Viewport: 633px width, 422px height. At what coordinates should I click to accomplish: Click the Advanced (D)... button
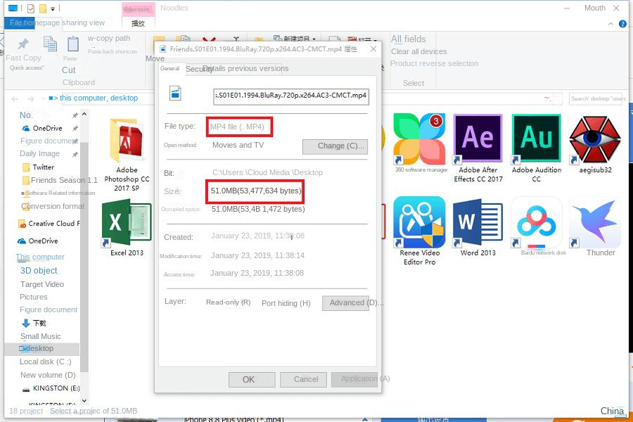click(x=345, y=303)
